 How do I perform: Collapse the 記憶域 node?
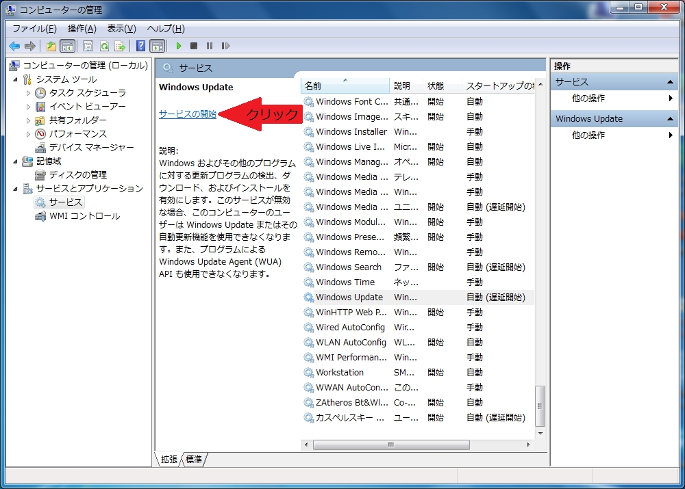click(16, 161)
